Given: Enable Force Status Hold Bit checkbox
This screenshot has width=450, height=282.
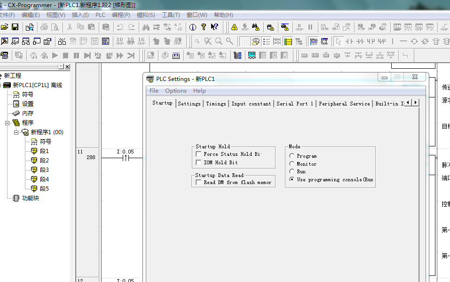Looking at the screenshot, I should click(198, 154).
